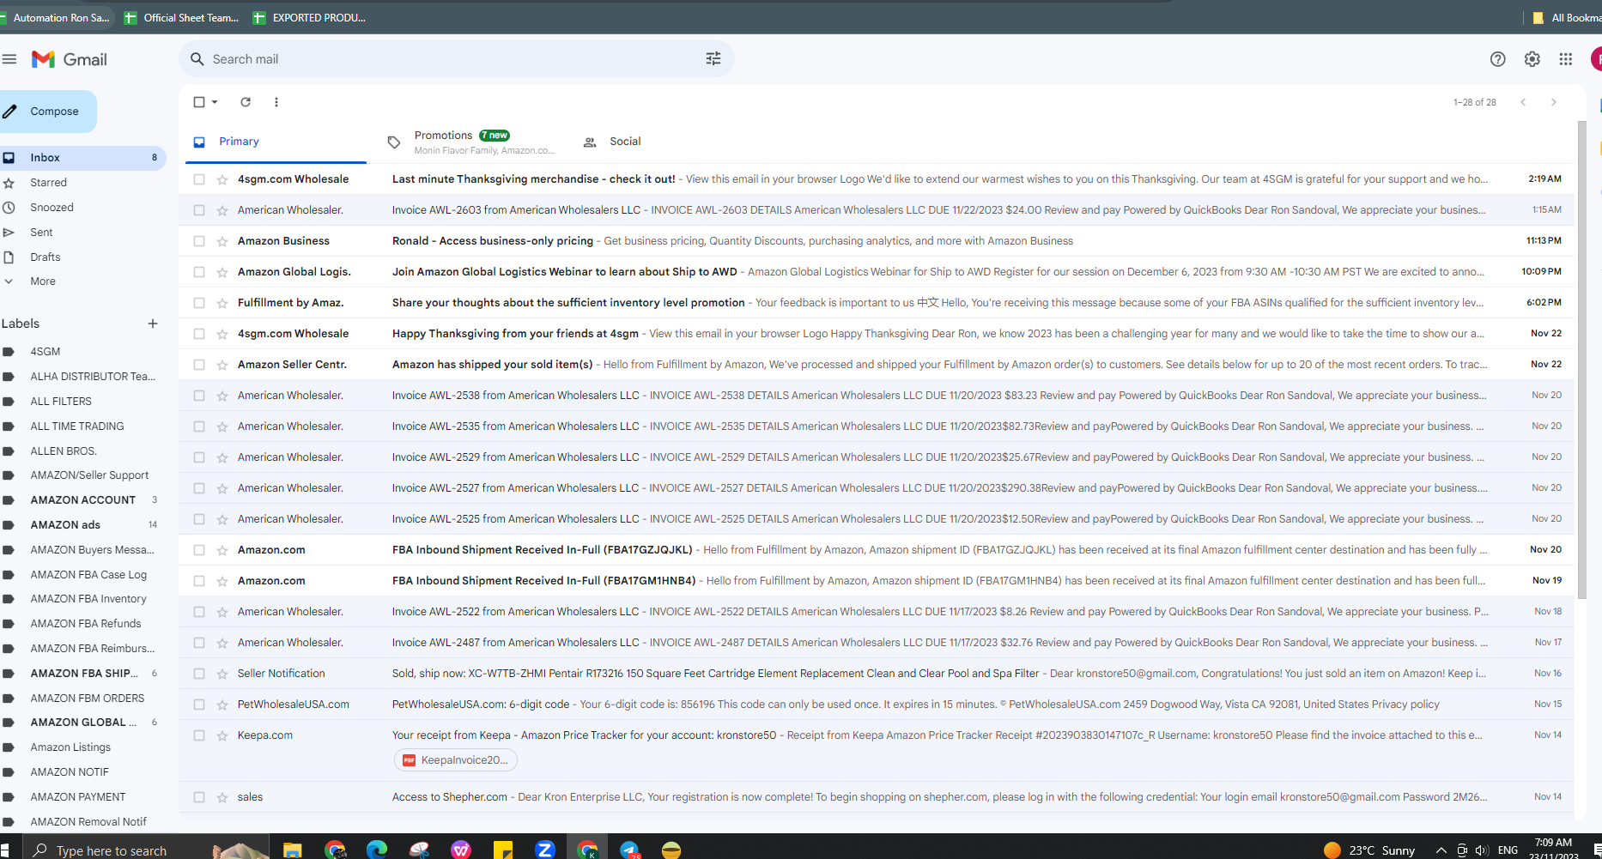Check the FBA17GZJQJKL shipment email checkbox

(x=199, y=550)
